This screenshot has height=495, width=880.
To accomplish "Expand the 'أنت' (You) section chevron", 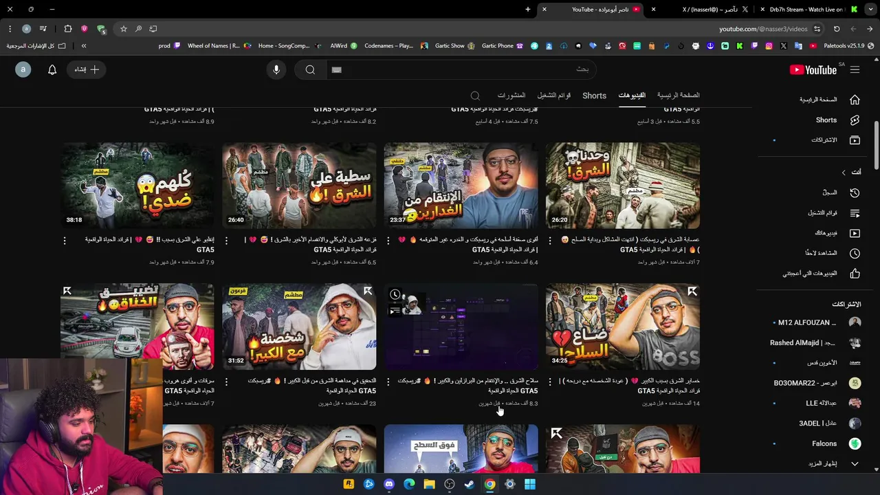I will [844, 172].
